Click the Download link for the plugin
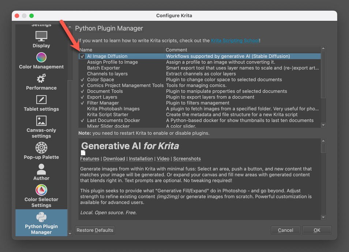Screen dimensions: 349x252 pyautogui.click(x=114, y=159)
